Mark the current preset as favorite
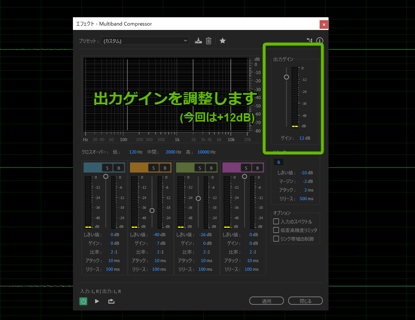 [222, 41]
